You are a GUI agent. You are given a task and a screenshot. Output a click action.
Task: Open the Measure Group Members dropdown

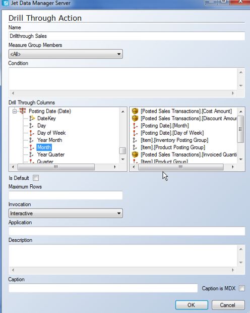(66, 54)
